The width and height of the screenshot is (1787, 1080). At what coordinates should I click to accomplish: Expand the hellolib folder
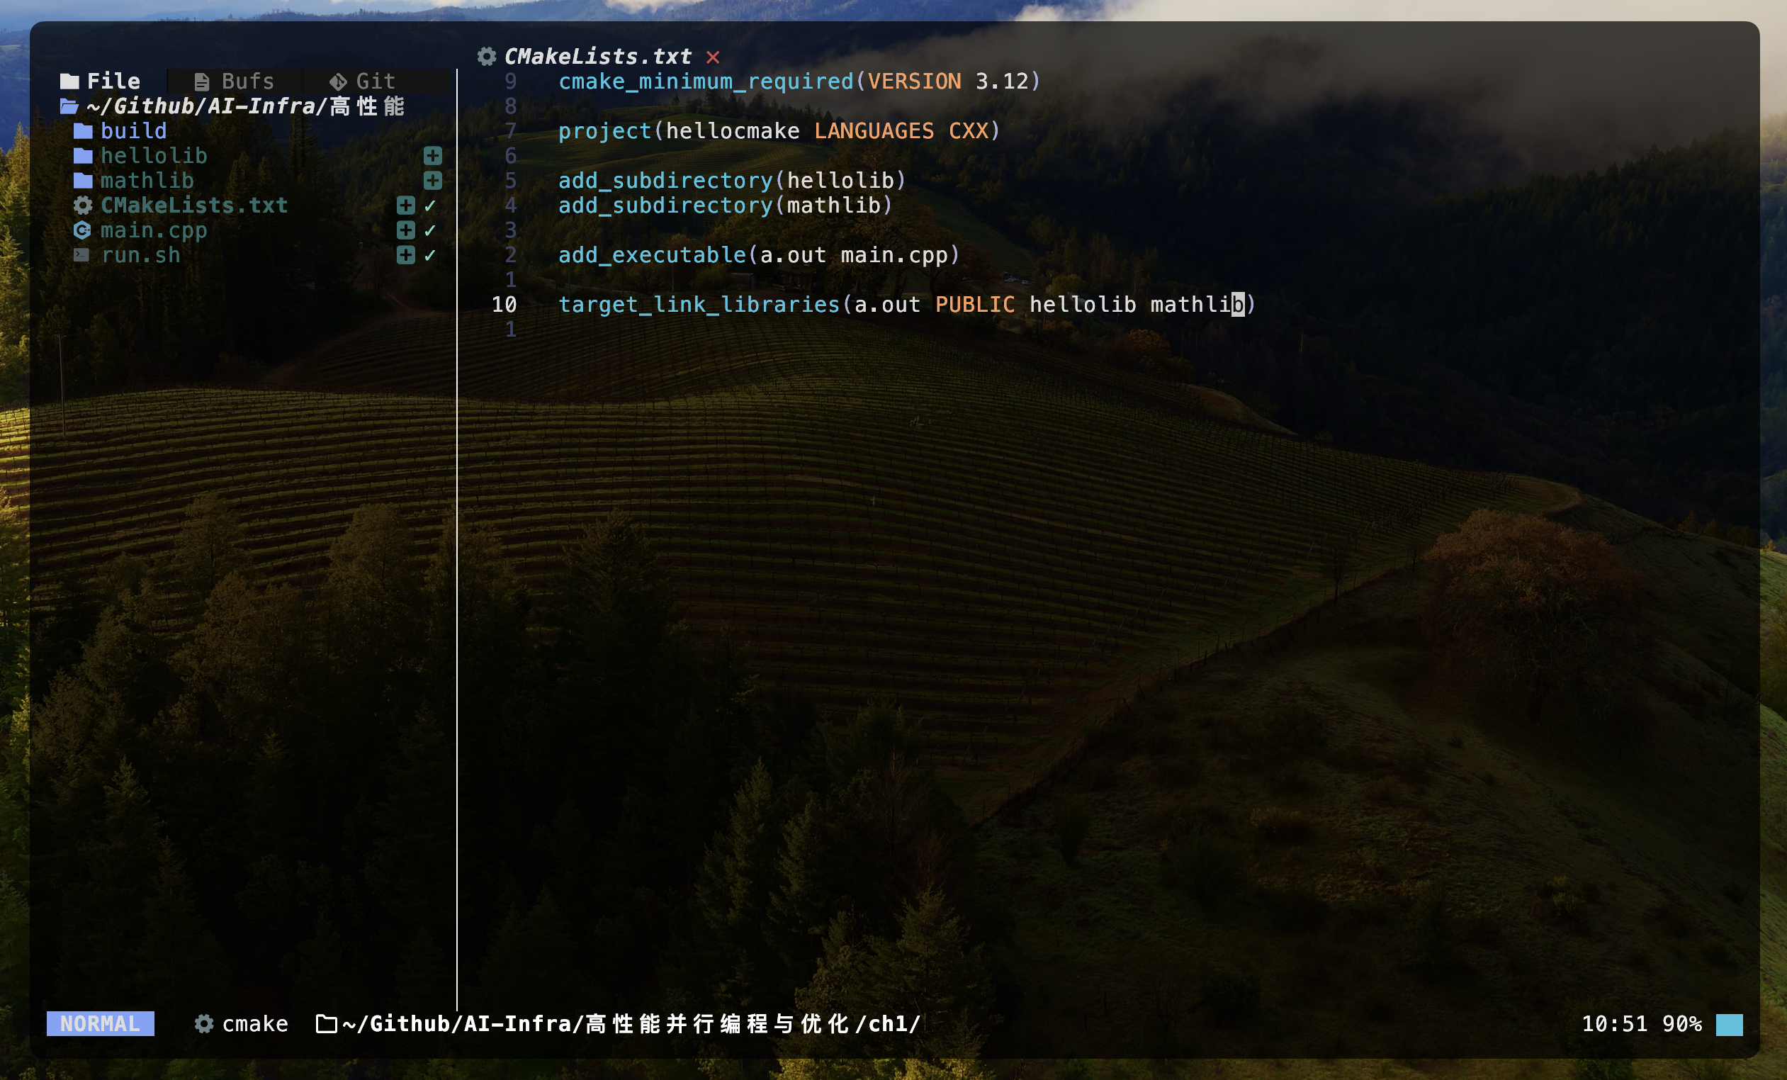(x=153, y=155)
